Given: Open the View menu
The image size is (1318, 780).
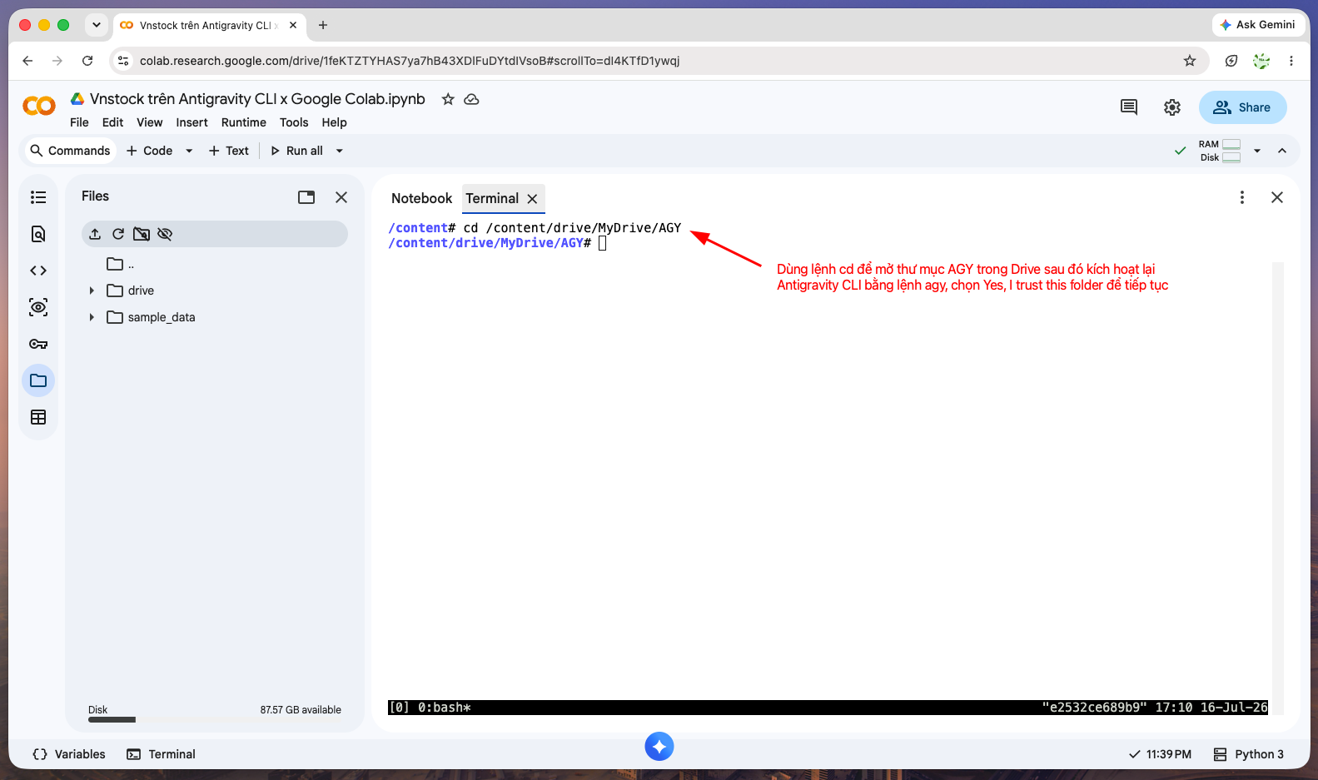Looking at the screenshot, I should [x=150, y=122].
